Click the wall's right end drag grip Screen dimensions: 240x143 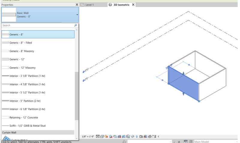tap(199, 101)
